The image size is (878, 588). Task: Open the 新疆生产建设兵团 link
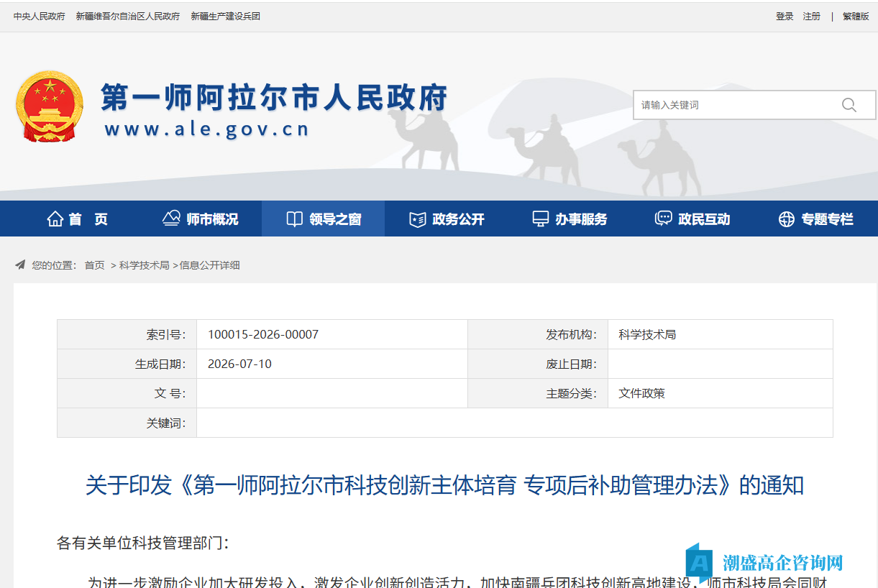pos(225,16)
